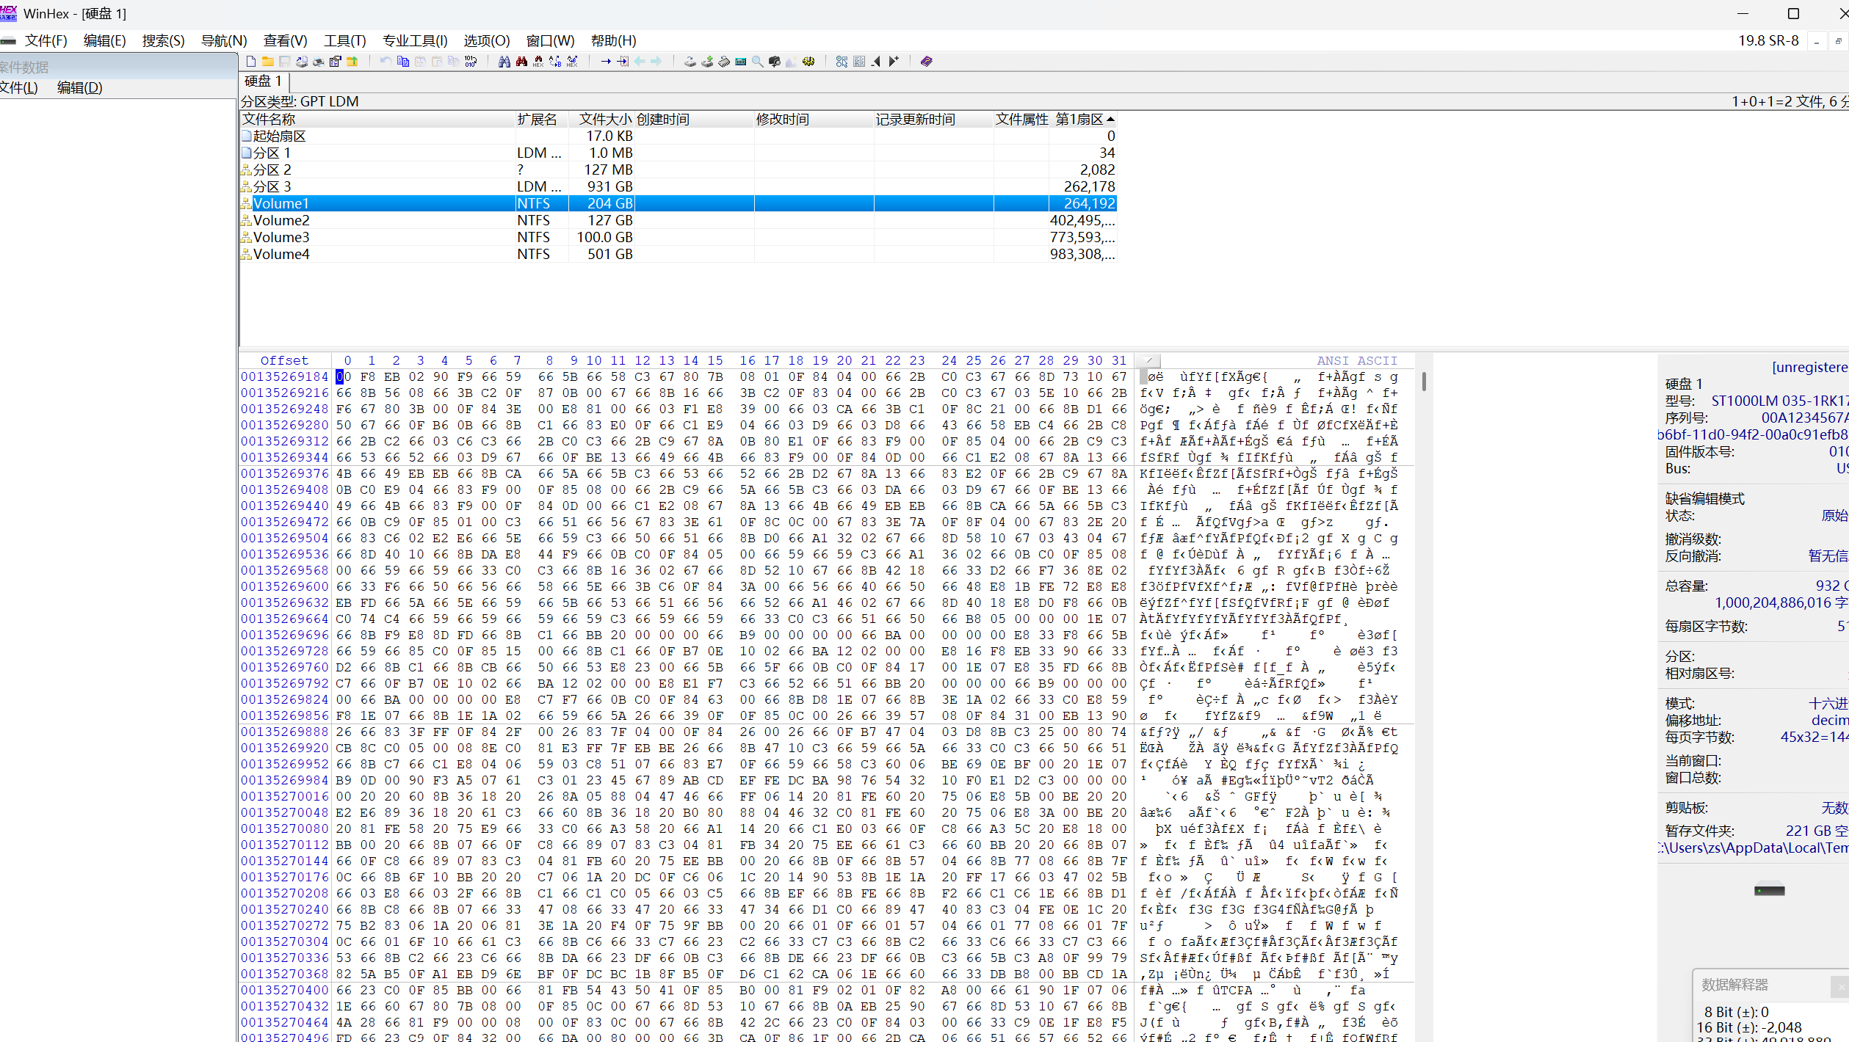Screen dimensions: 1849x1042
Task: Click the Print icon in toolbar
Action: pos(318,62)
